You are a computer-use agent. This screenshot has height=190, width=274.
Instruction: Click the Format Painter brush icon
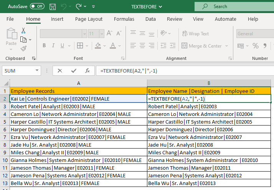(23, 49)
